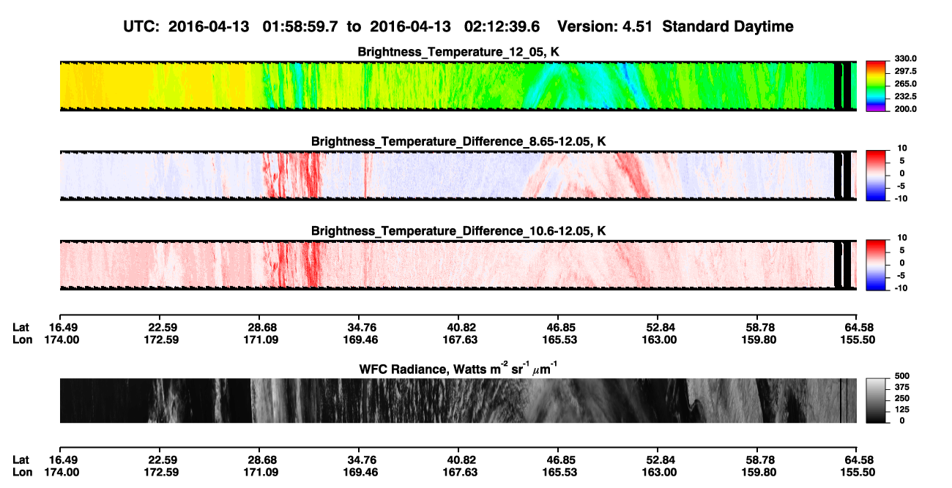Click the 'Lon' label of the axis above WFC title
This screenshot has height=488, width=952.
pyautogui.click(x=22, y=339)
